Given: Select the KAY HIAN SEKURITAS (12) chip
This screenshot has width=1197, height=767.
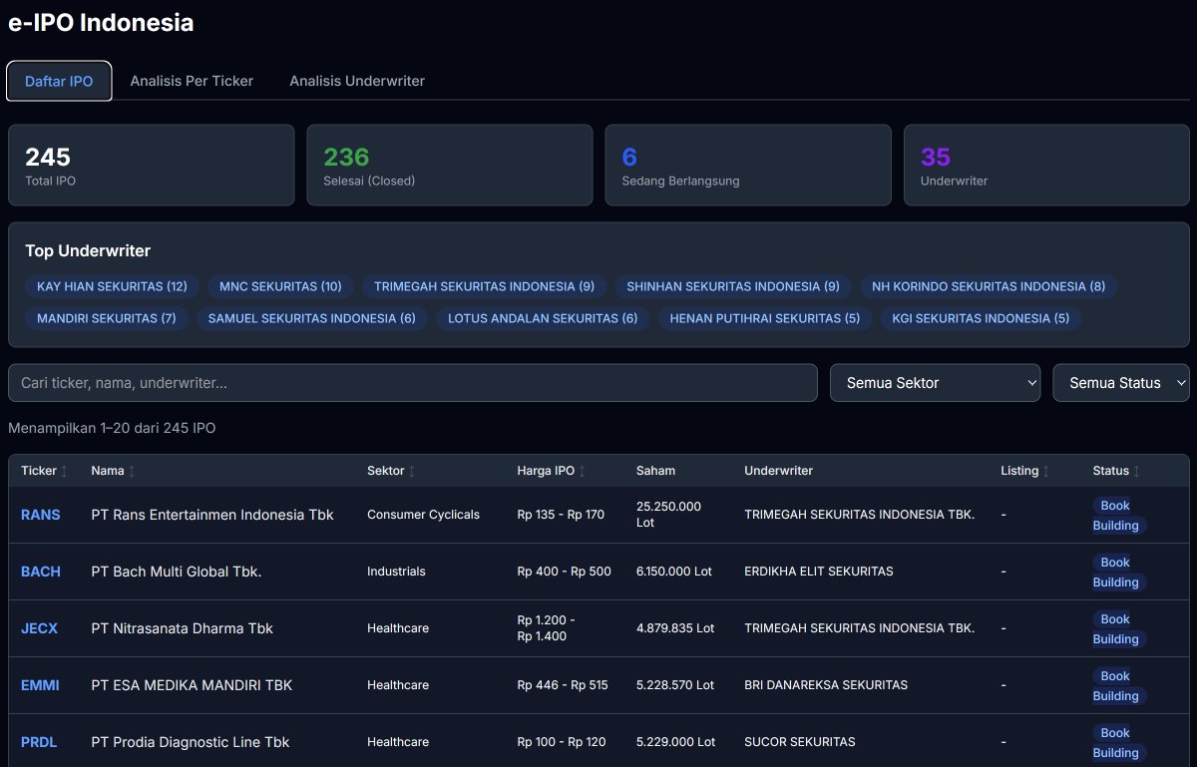Looking at the screenshot, I should 113,286.
